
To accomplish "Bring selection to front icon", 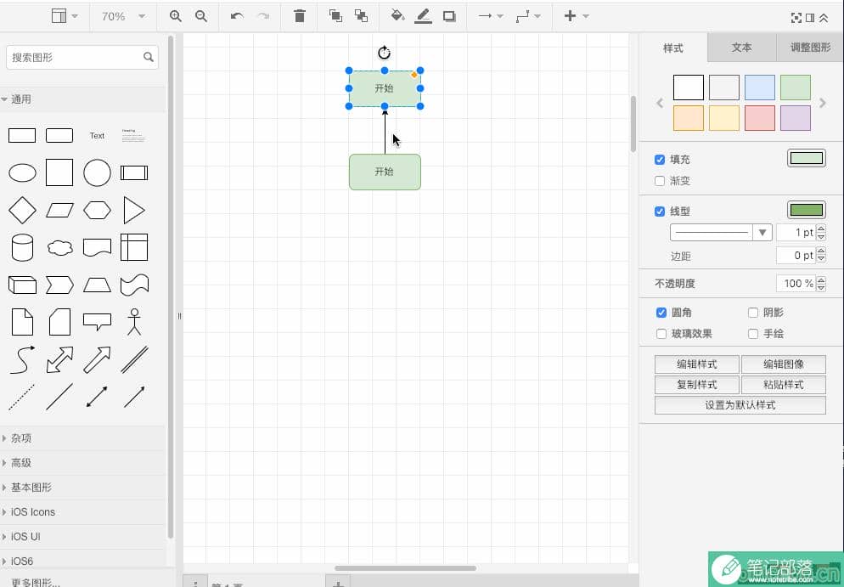I will (x=336, y=16).
